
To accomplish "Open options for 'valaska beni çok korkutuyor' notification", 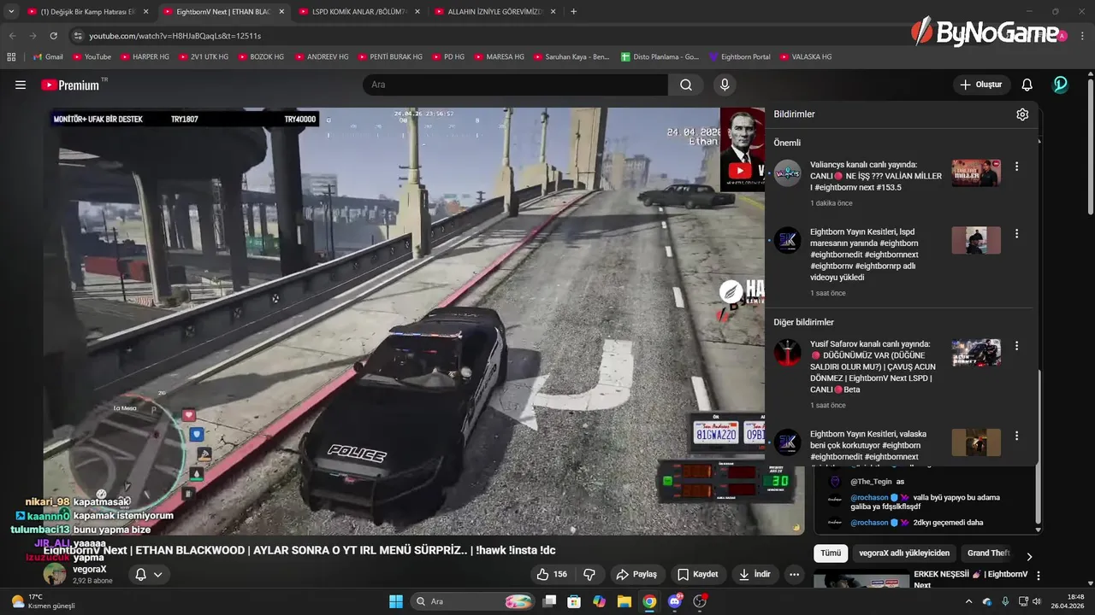I will (1016, 436).
